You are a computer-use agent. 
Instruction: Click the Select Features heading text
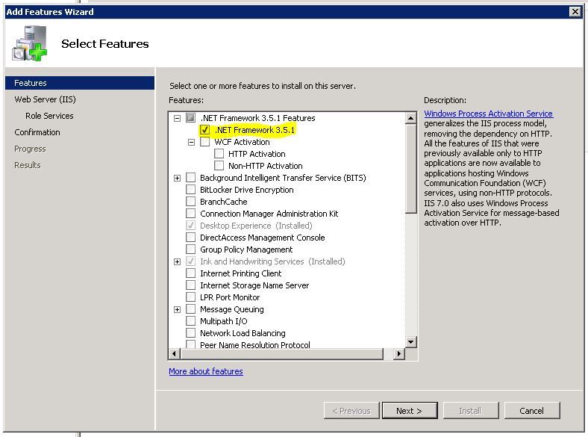pyautogui.click(x=105, y=44)
